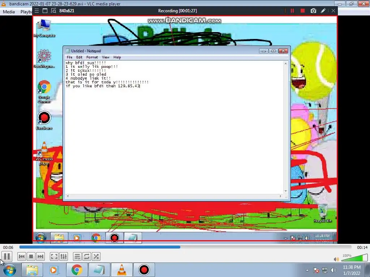Toggle shuffle/random playback in VLC
Screen dimensions: 370x277
[x=96, y=256]
